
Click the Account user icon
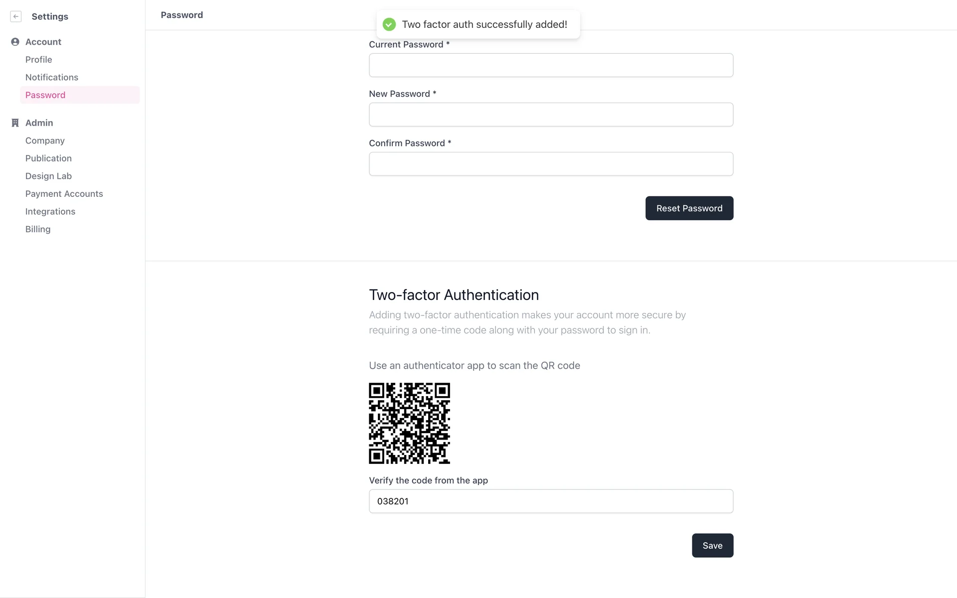point(15,42)
